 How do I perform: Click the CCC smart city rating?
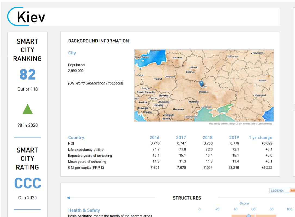[x=27, y=183]
